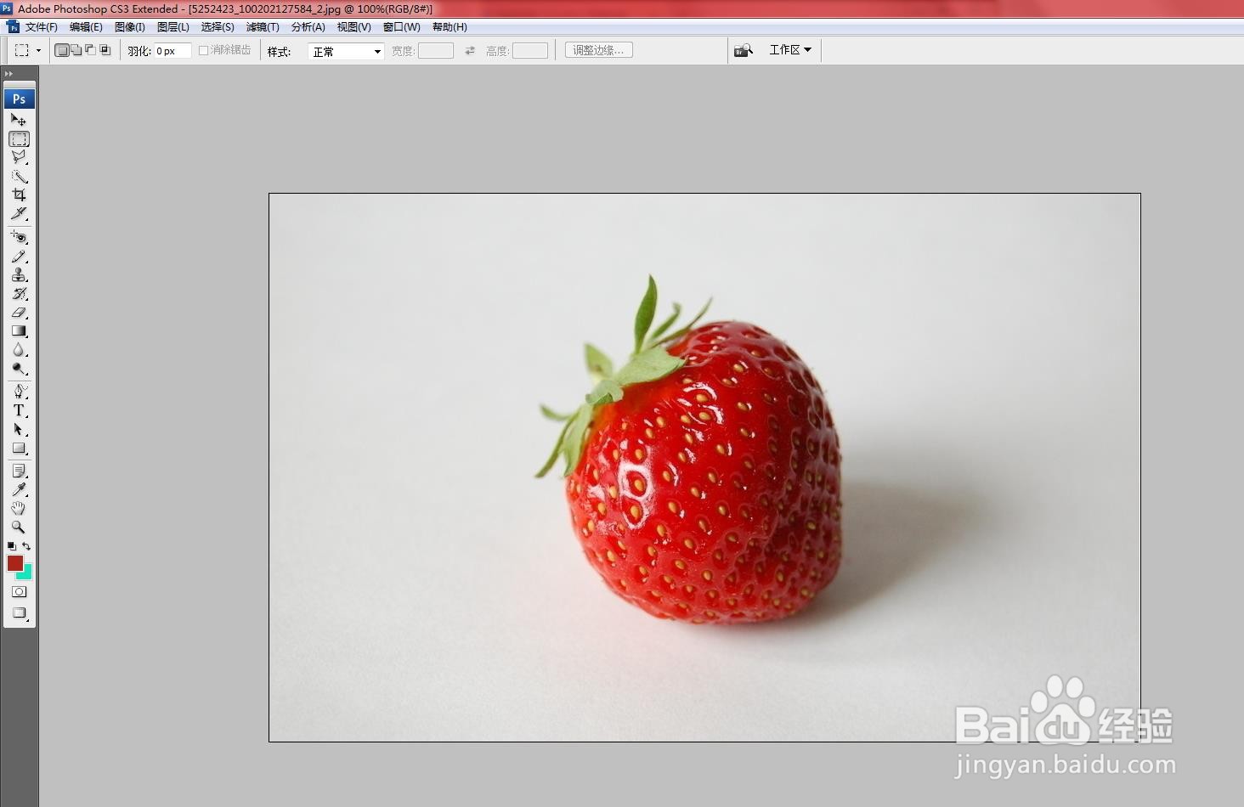
Task: Open the 图像(I) menu
Action: click(130, 27)
